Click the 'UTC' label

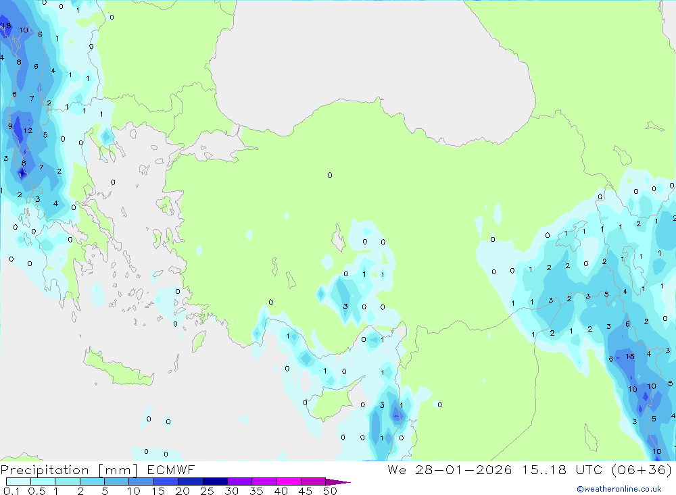pyautogui.click(x=589, y=469)
